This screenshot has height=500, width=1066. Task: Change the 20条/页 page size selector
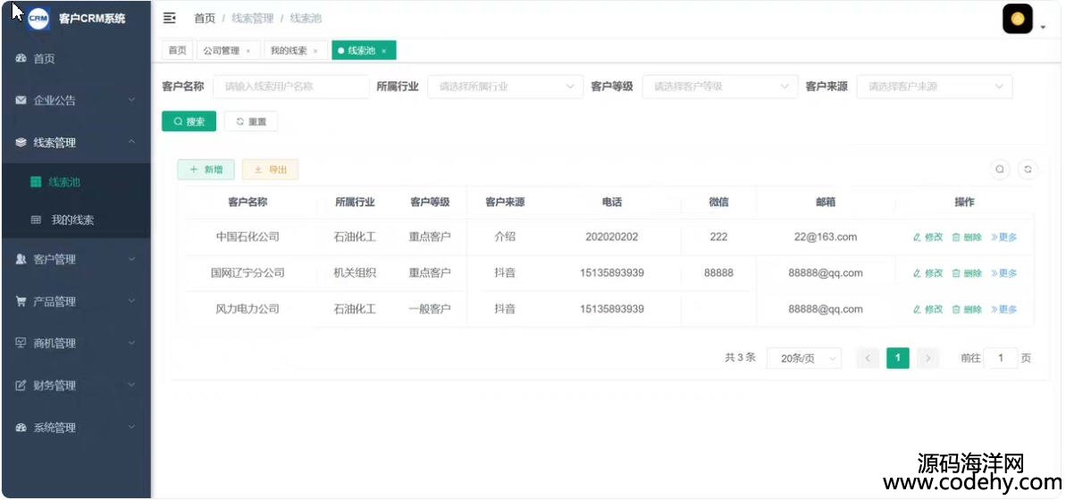[804, 358]
